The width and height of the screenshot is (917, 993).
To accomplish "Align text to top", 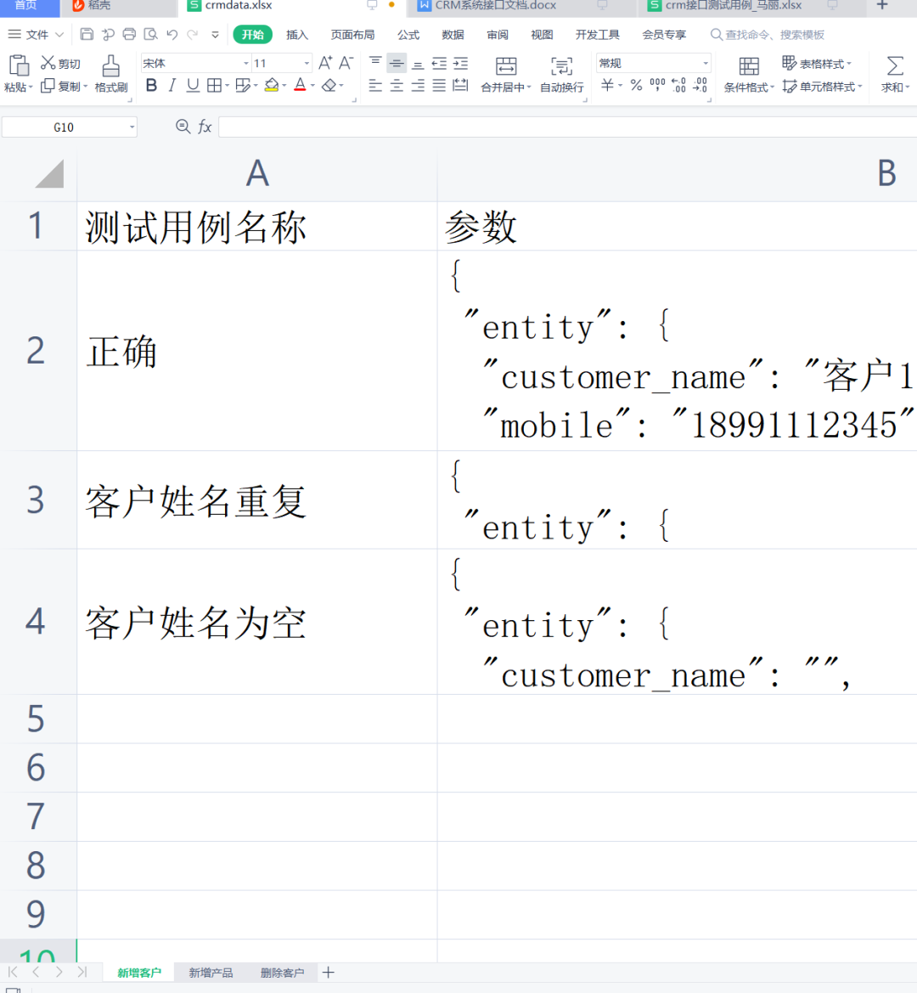I will [375, 63].
